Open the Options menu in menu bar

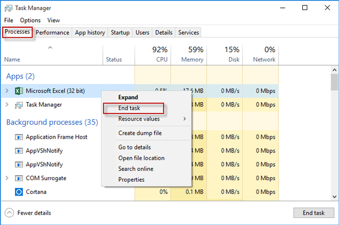coord(30,21)
